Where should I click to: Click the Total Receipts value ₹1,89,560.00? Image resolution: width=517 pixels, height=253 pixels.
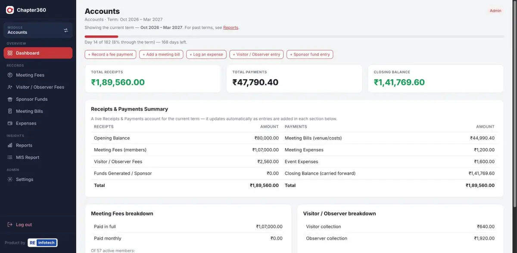coord(118,82)
